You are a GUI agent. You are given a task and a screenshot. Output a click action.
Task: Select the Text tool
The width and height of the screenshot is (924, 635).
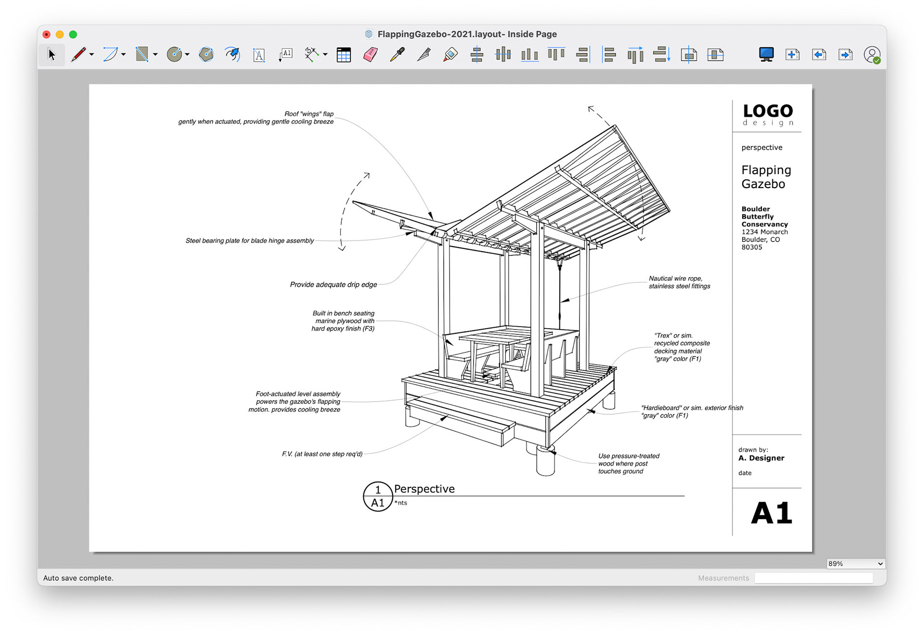pos(259,54)
